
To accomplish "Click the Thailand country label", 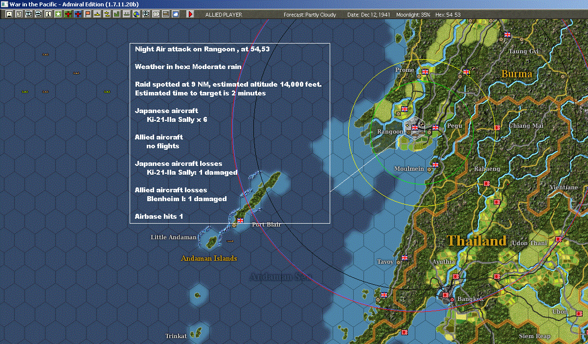I will point(477,241).
